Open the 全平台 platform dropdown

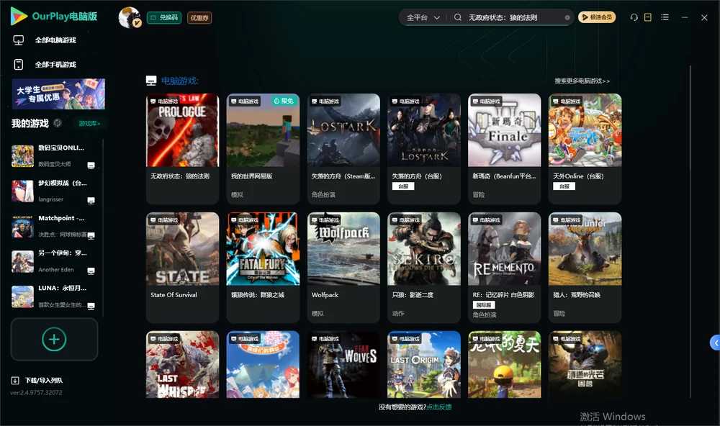point(423,17)
